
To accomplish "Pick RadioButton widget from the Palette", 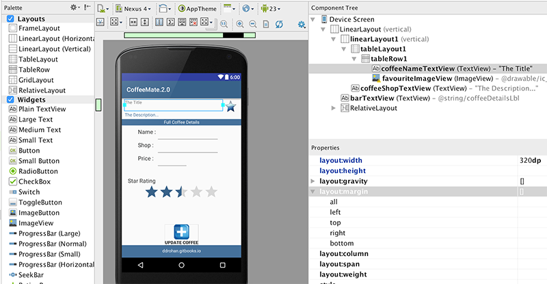I will click(33, 171).
